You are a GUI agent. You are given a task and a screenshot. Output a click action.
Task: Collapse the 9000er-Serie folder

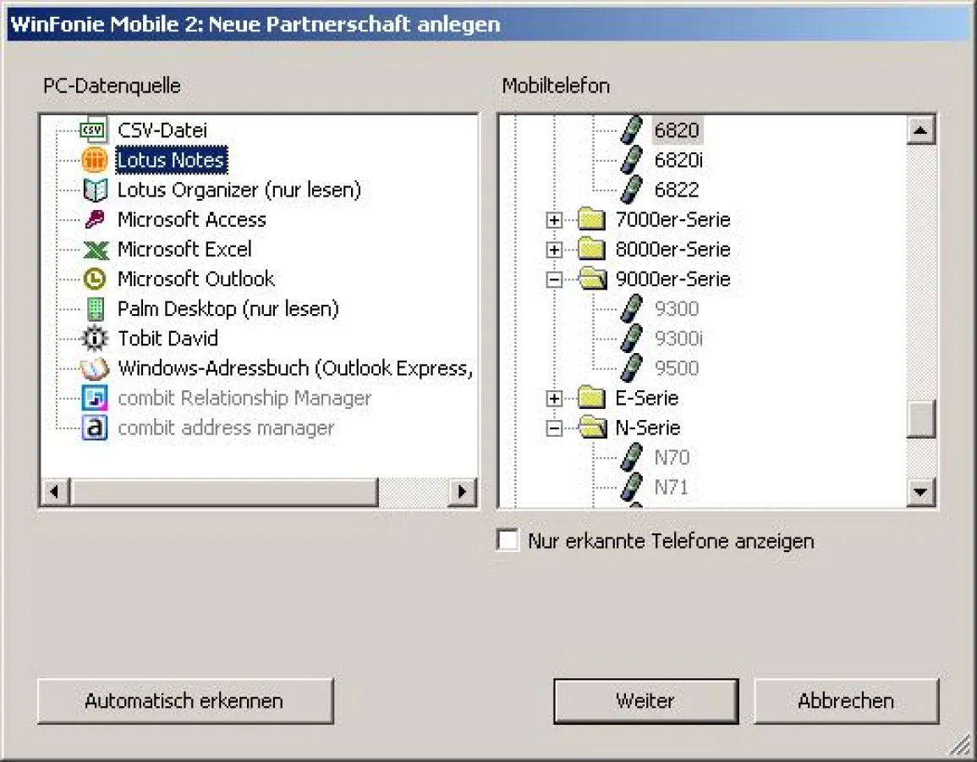click(554, 279)
